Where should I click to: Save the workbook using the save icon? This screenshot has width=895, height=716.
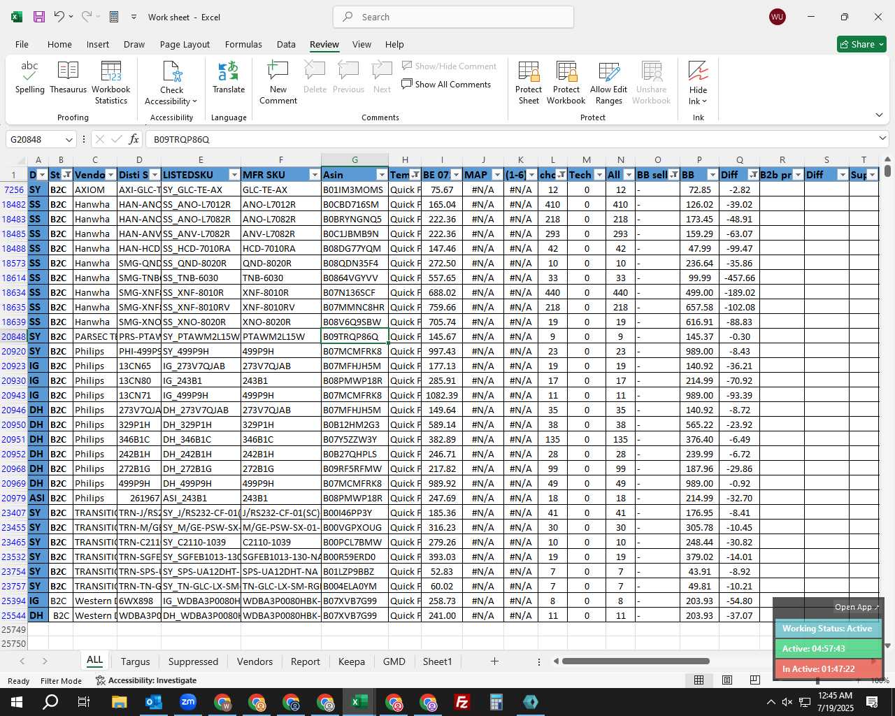pos(39,17)
